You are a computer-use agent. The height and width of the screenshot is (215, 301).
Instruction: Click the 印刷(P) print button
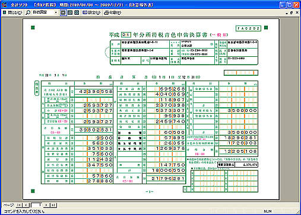click(113, 12)
